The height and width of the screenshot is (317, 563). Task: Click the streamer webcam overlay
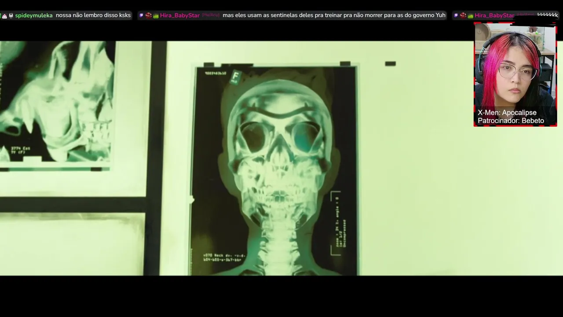pos(515,74)
